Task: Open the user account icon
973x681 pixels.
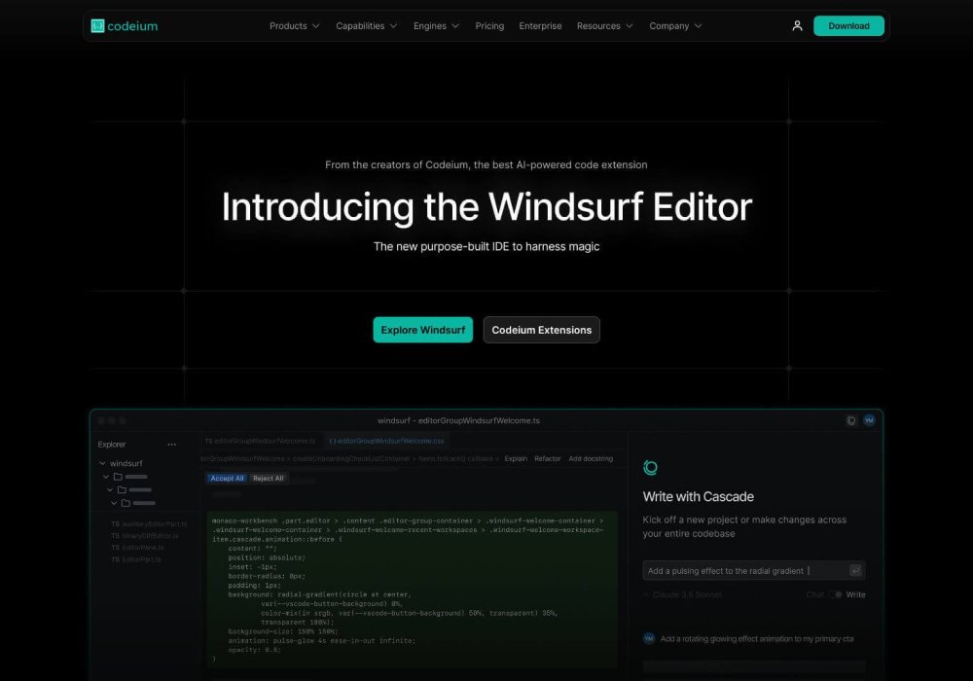Action: point(797,26)
